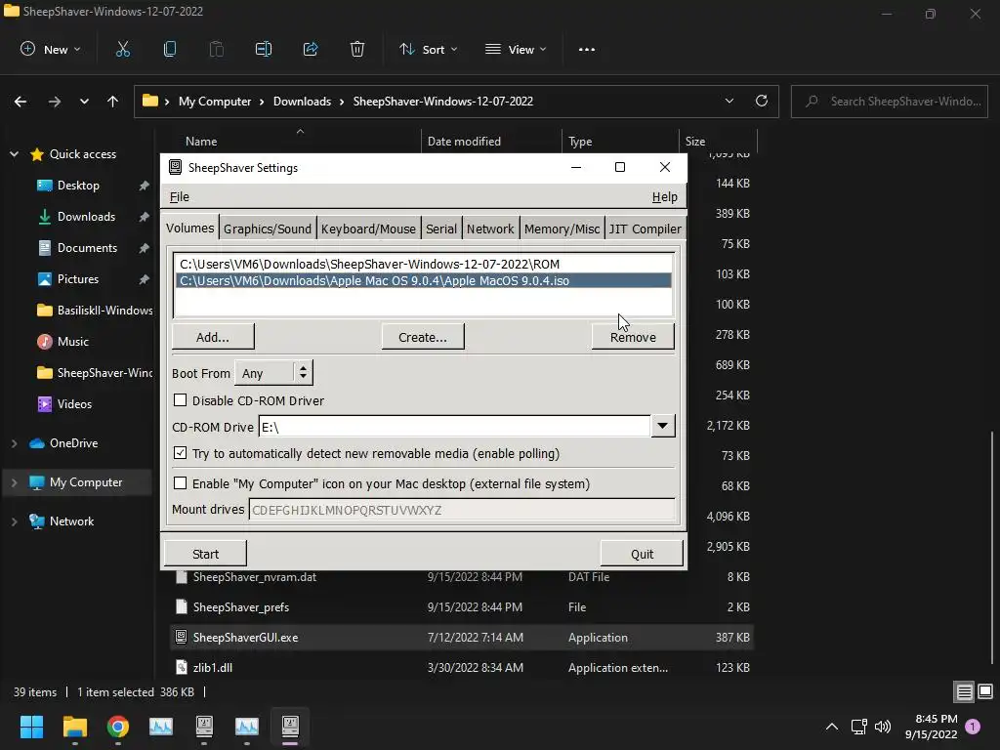Expand the Network tree node
This screenshot has width=1000, height=750.
14,521
